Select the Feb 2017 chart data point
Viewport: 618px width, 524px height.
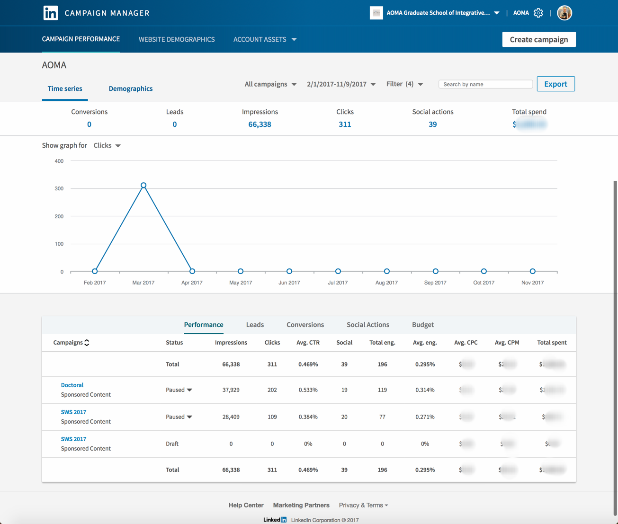(x=95, y=271)
